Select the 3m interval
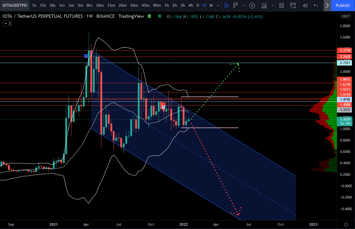355x229 pixels. point(71,5)
